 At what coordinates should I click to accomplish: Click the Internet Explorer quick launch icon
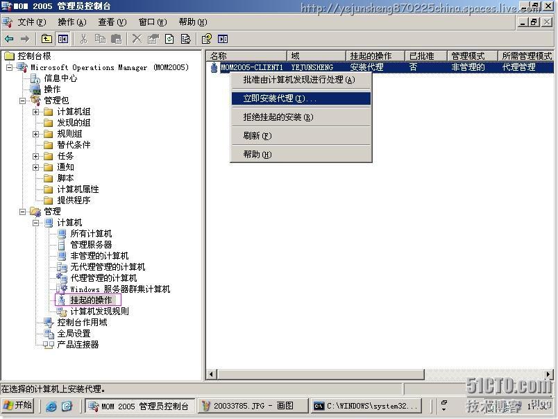tap(51, 406)
